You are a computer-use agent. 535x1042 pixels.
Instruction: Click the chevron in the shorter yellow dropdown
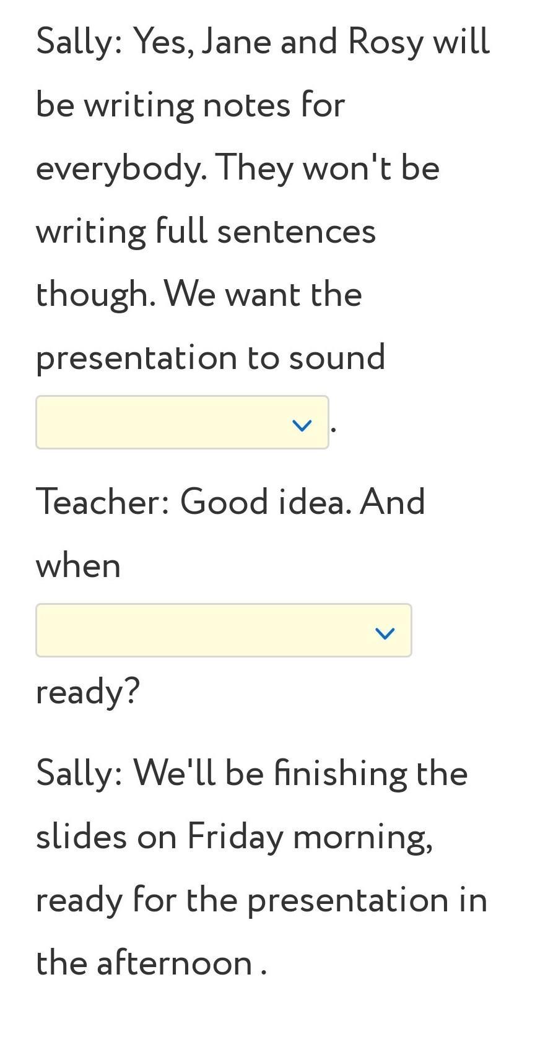302,425
